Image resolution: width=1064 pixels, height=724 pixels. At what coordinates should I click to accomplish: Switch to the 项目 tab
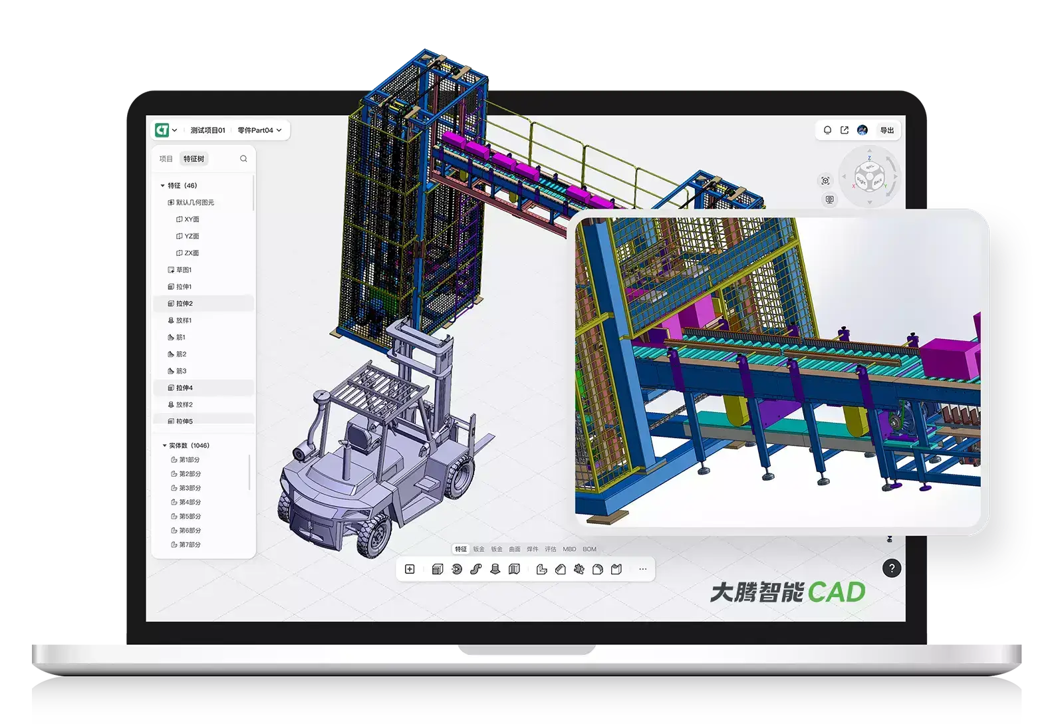point(166,159)
